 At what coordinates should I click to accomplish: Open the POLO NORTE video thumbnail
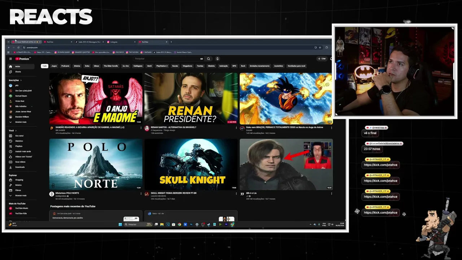(96, 165)
